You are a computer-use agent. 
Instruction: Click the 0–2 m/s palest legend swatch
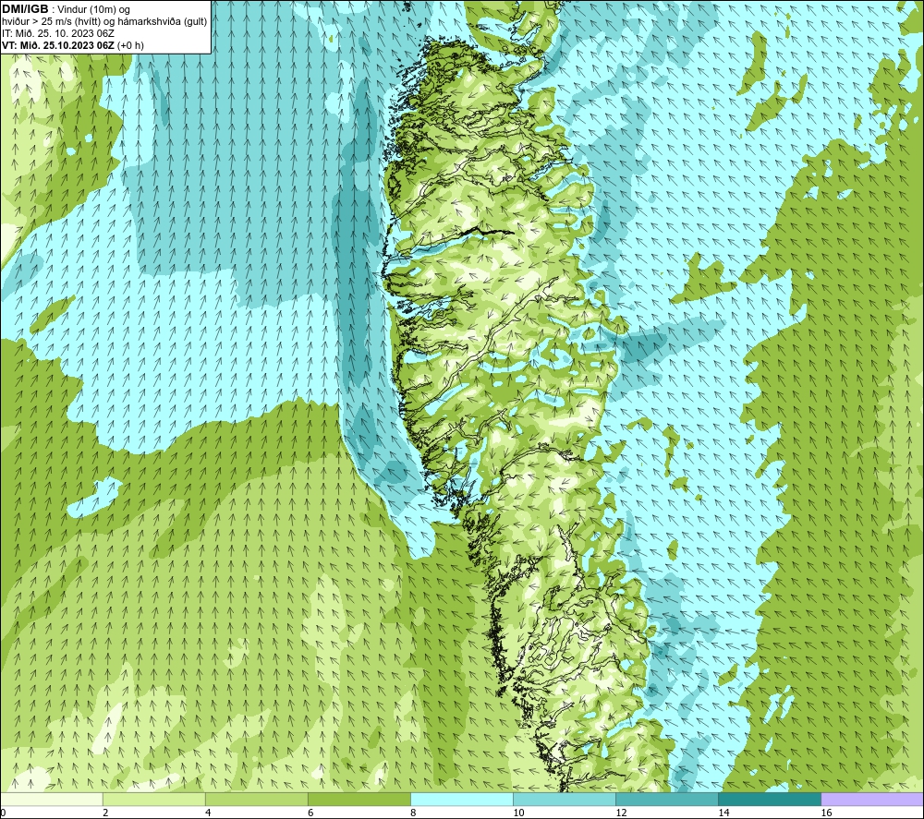[52, 799]
